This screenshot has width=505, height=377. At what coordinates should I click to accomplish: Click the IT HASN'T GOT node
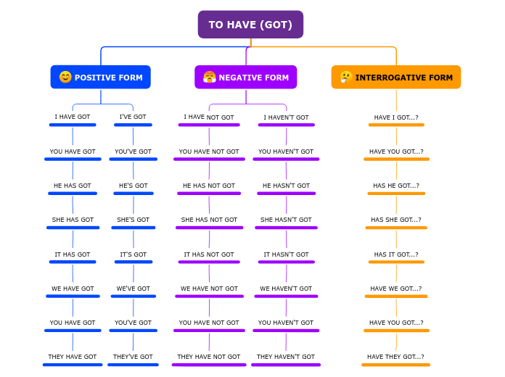(287, 255)
